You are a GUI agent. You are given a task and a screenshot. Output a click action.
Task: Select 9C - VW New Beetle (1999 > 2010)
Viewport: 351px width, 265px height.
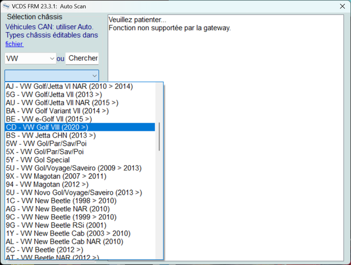point(80,217)
